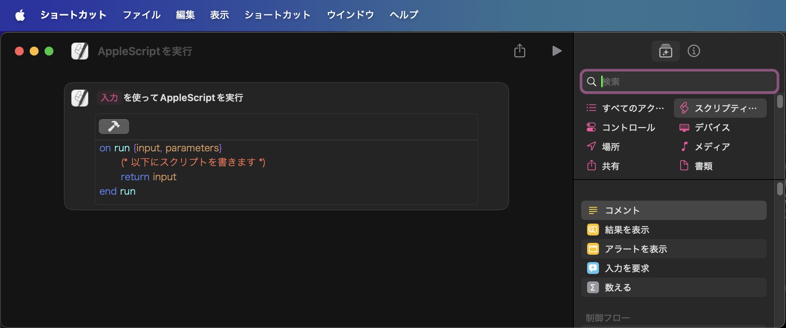Open the second ショートカット menu next to 表示
The height and width of the screenshot is (328, 786).
click(x=277, y=15)
